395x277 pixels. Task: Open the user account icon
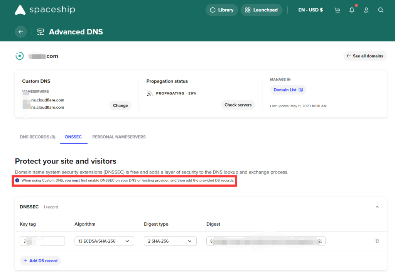point(366,10)
